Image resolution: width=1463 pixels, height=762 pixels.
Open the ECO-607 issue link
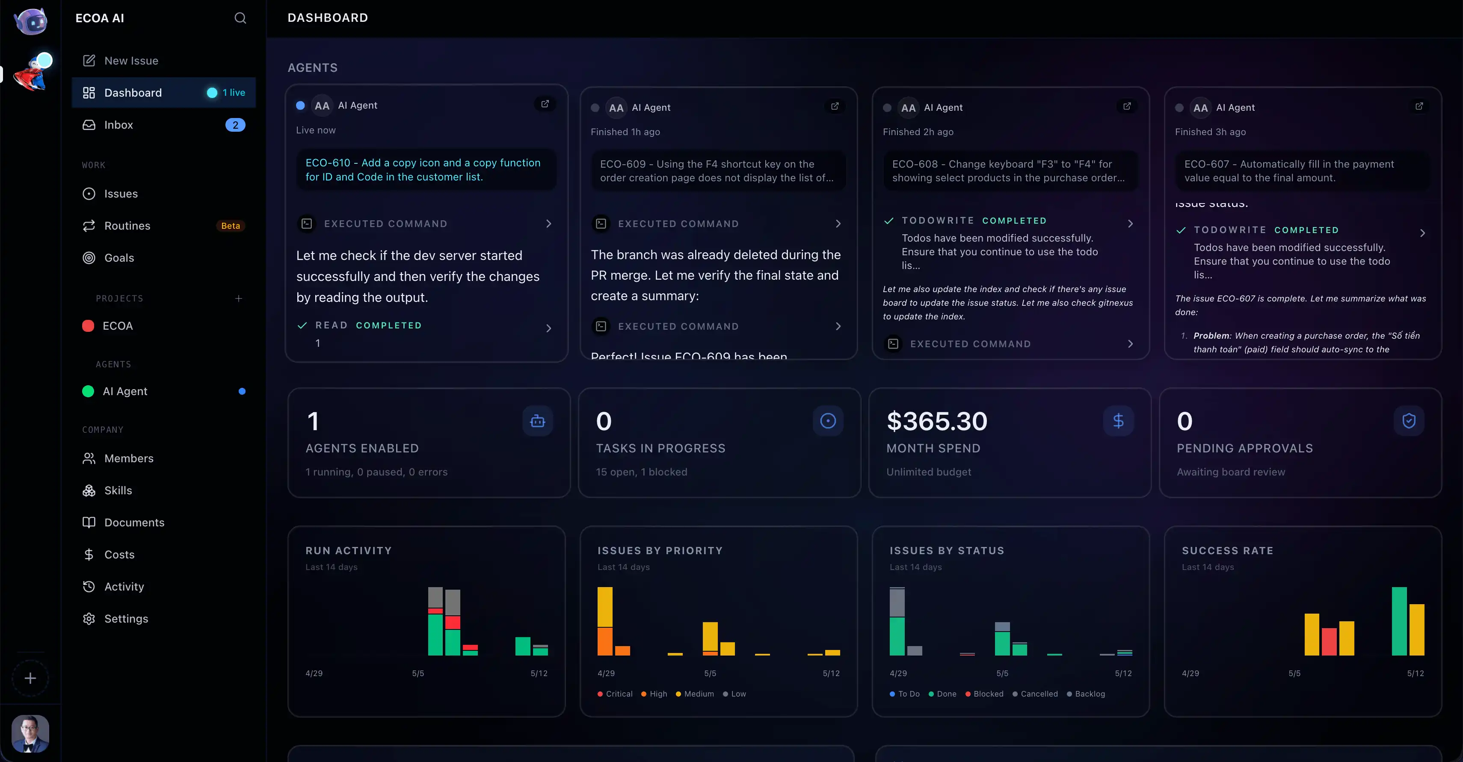click(x=1303, y=171)
